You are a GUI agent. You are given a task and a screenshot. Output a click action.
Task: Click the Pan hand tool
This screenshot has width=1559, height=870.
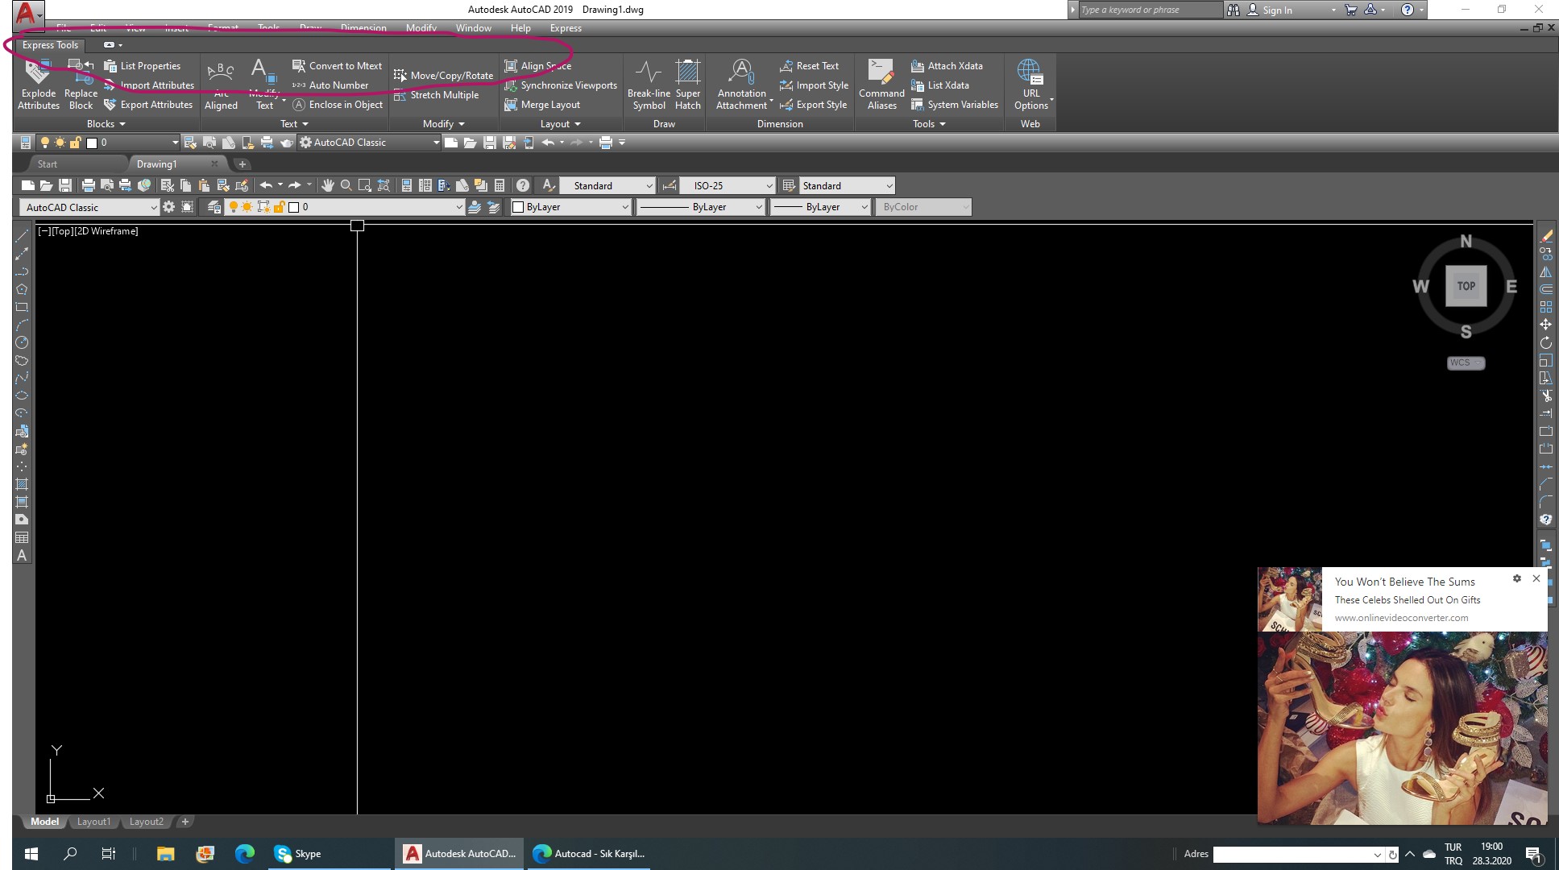[x=327, y=185]
